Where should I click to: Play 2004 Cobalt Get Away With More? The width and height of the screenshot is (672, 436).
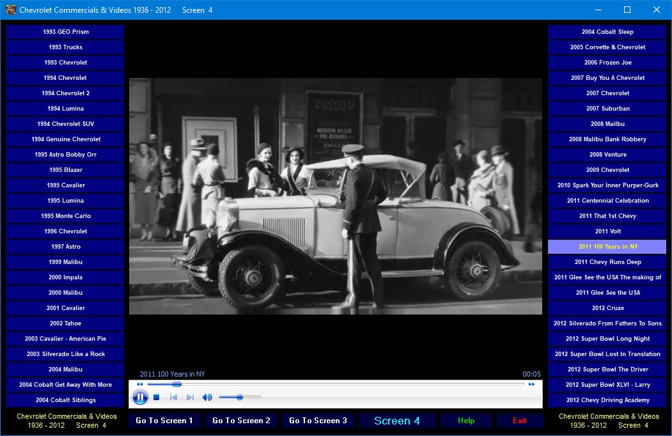pos(65,385)
